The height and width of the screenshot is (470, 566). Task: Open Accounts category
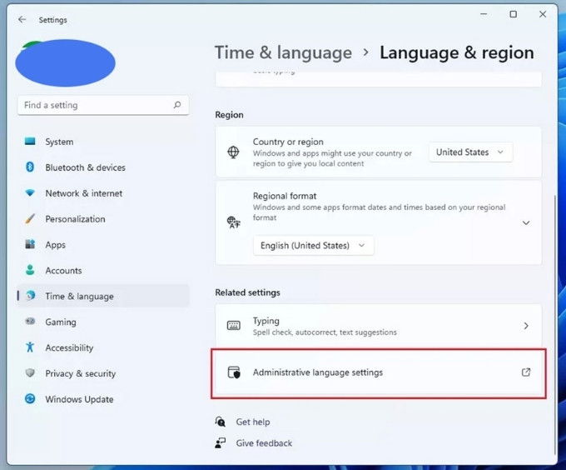click(103, 270)
